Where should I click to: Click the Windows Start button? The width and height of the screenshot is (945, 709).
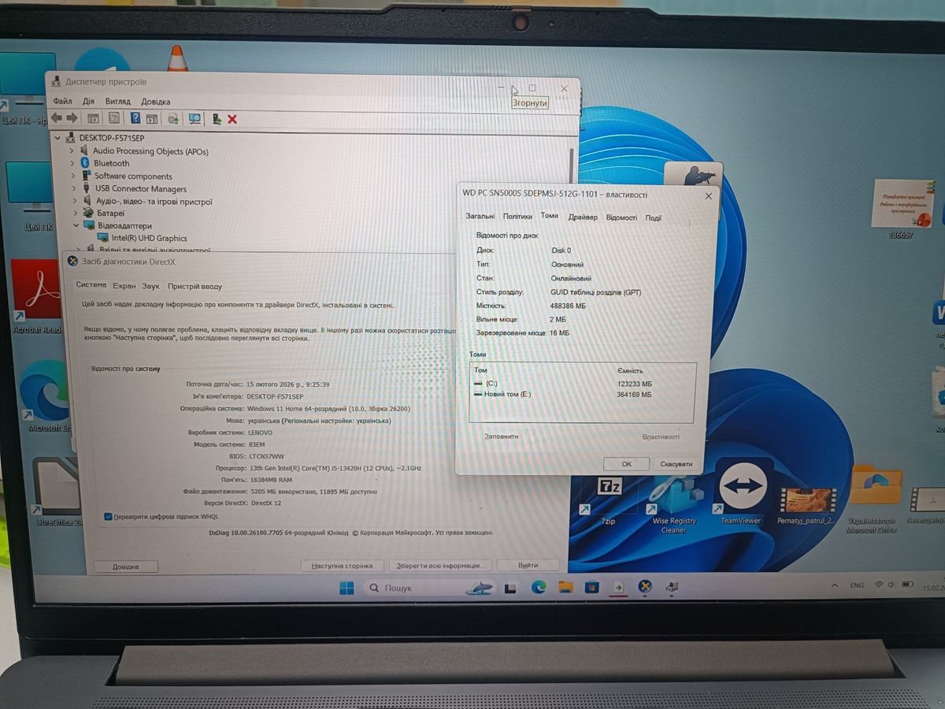coord(346,588)
